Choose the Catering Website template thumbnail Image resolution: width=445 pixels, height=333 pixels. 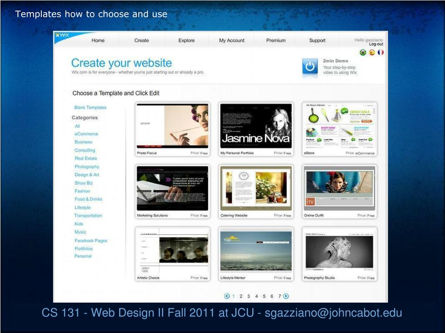tap(256, 188)
